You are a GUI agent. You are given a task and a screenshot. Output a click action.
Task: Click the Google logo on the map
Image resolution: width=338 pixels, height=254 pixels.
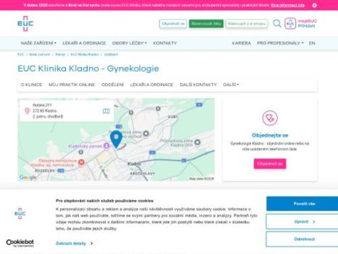point(28,177)
